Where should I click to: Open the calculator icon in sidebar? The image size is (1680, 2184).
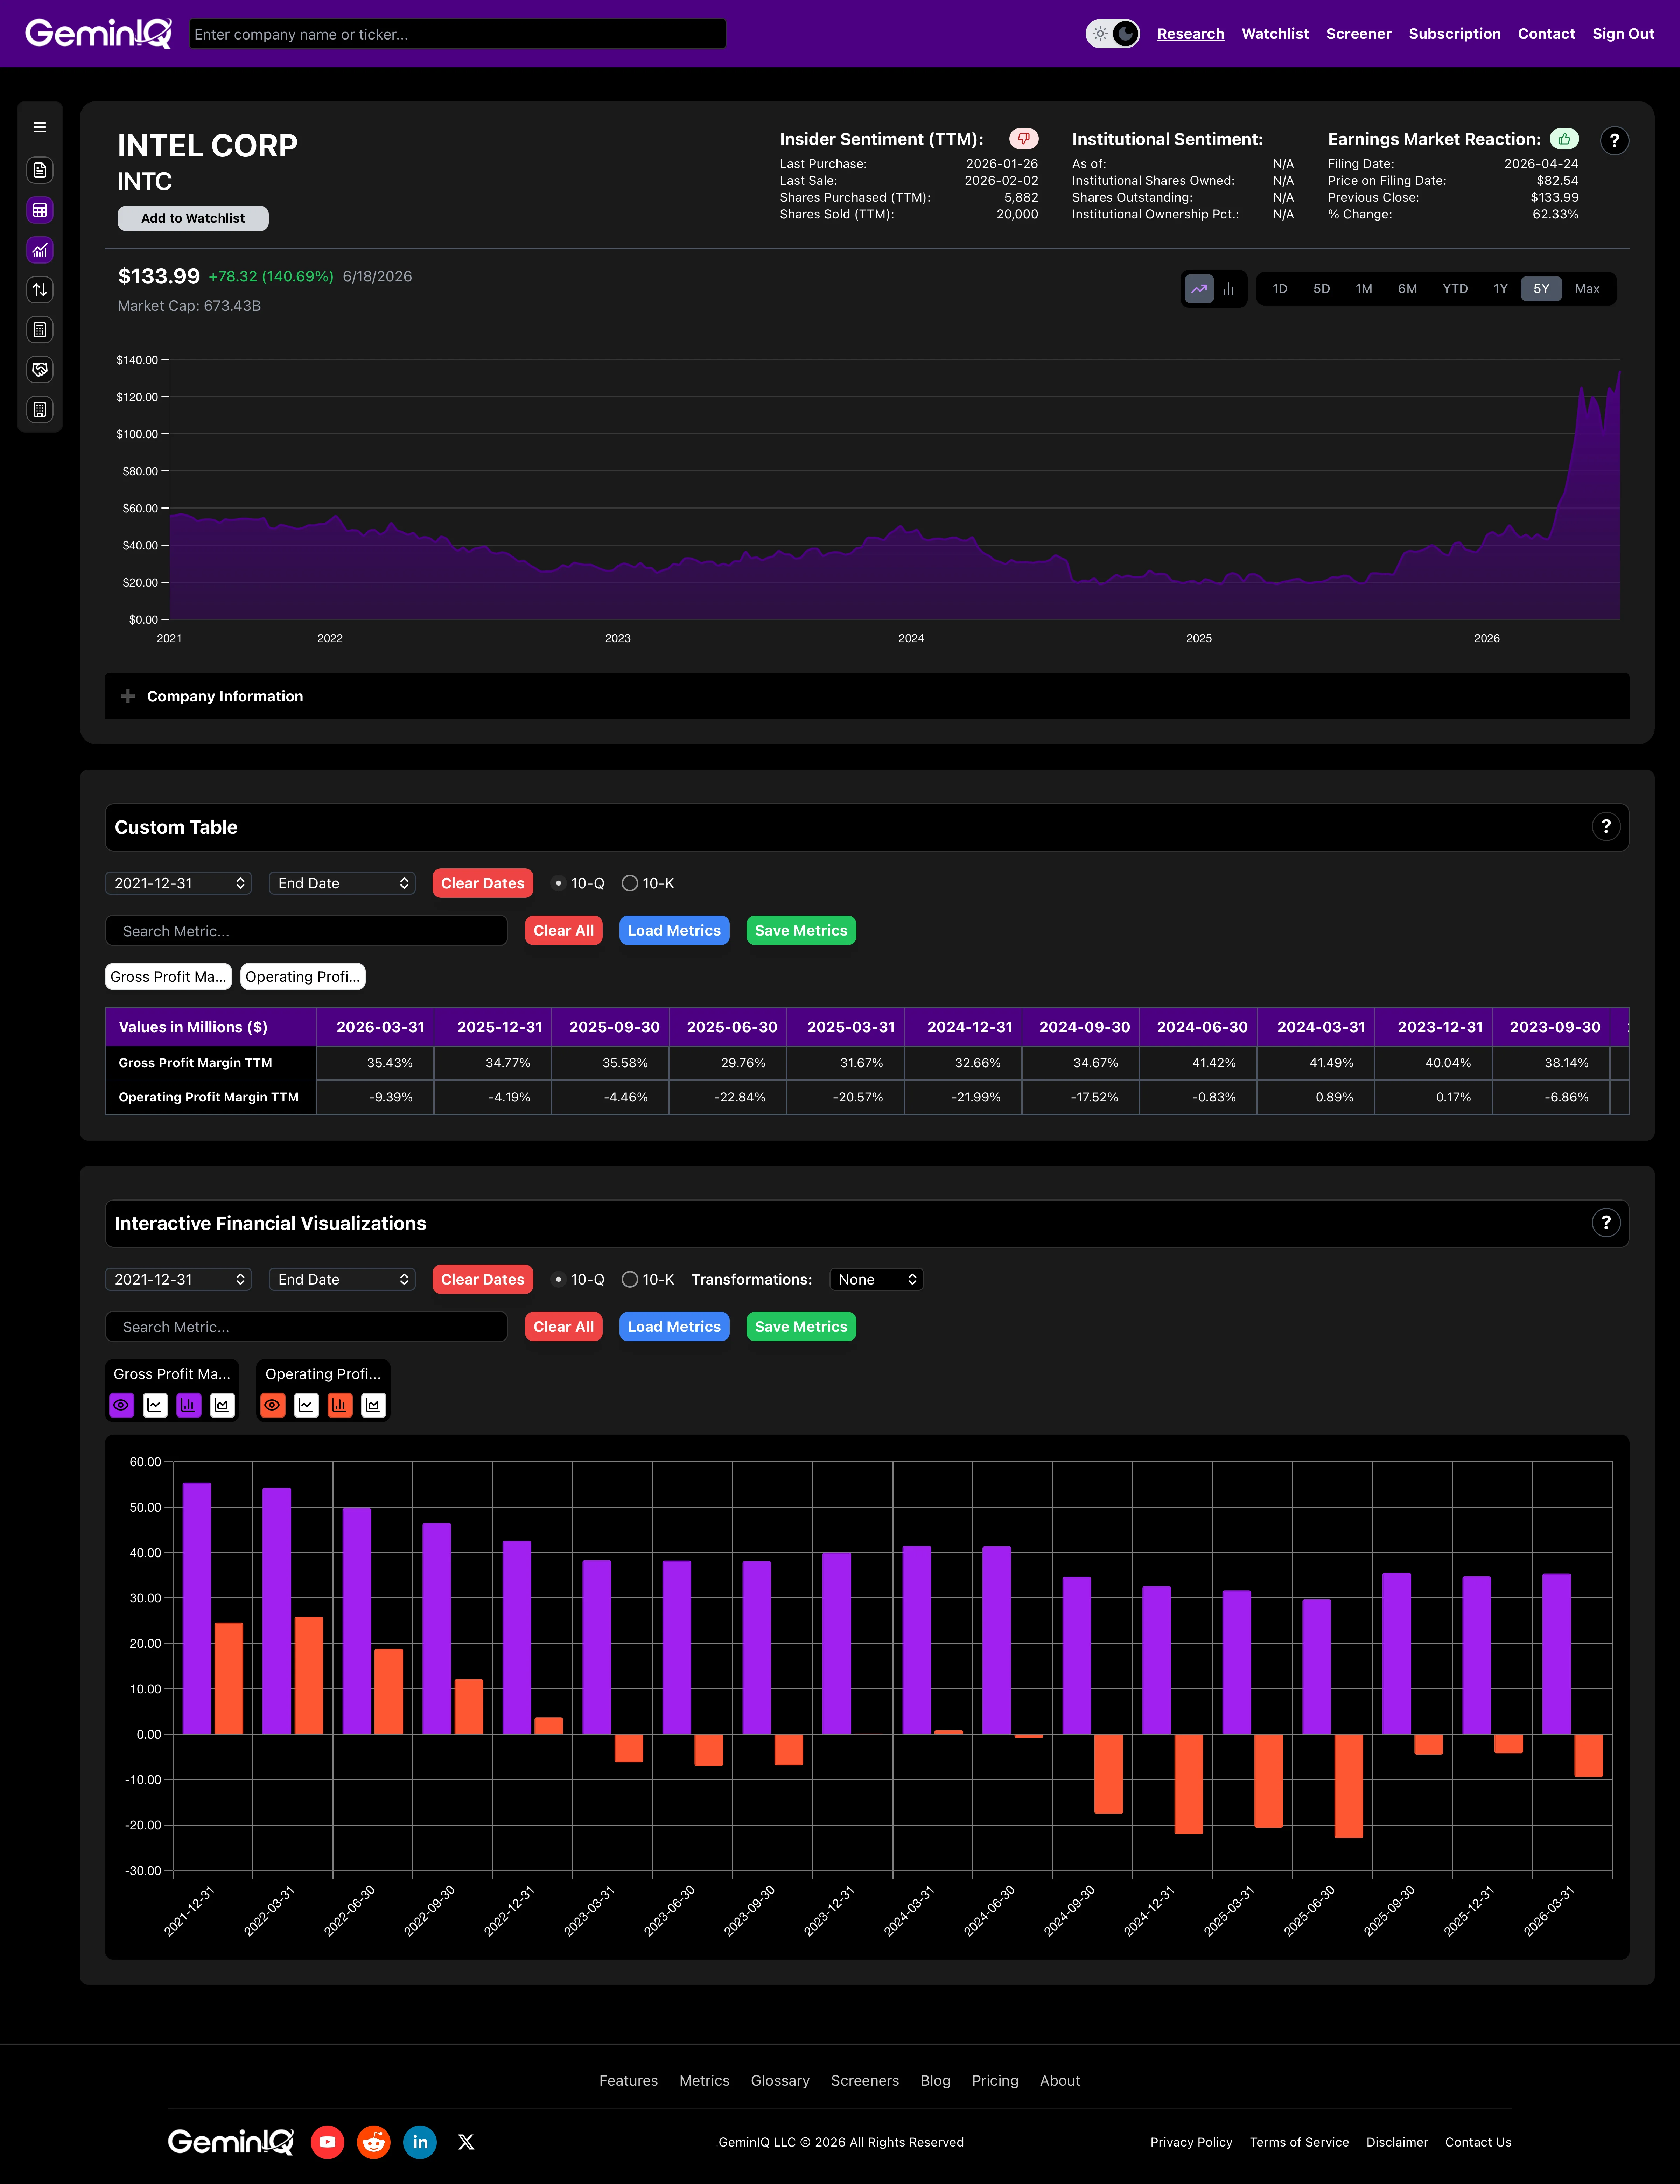[40, 330]
